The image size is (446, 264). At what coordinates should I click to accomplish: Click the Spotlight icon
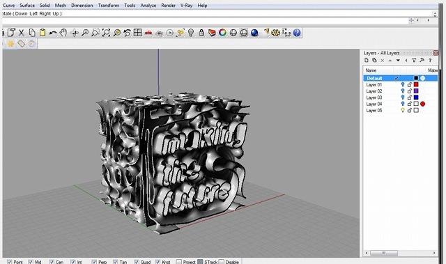[266, 32]
